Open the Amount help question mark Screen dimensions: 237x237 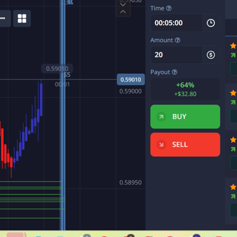178,40
